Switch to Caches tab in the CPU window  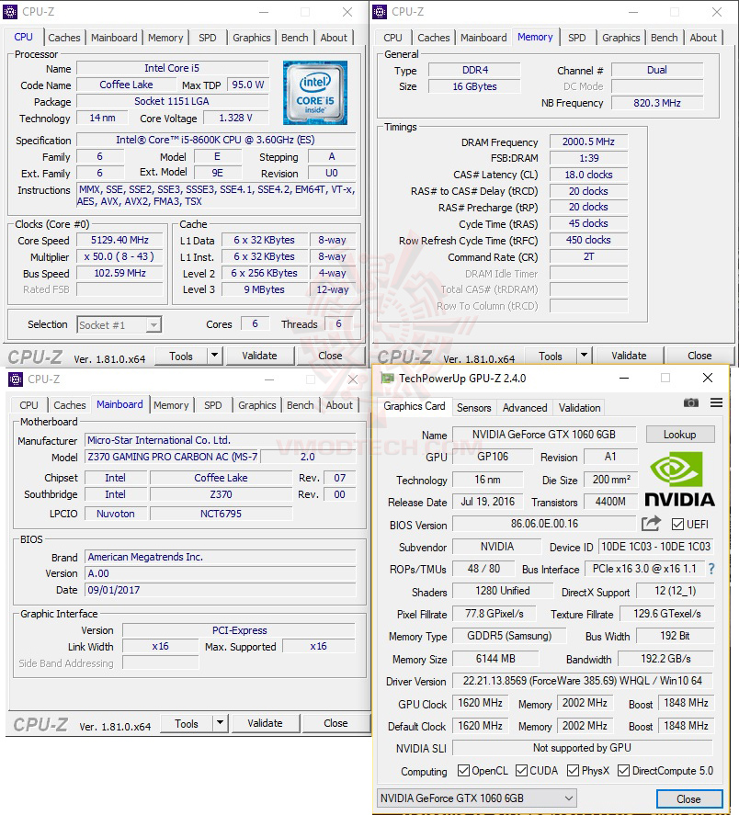[64, 38]
